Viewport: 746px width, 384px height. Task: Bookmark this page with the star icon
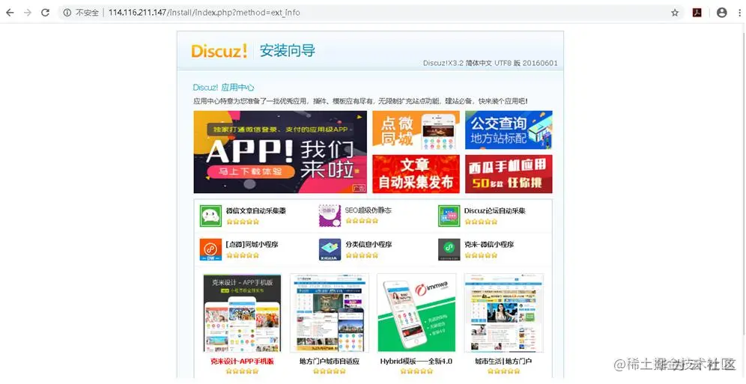pos(675,13)
